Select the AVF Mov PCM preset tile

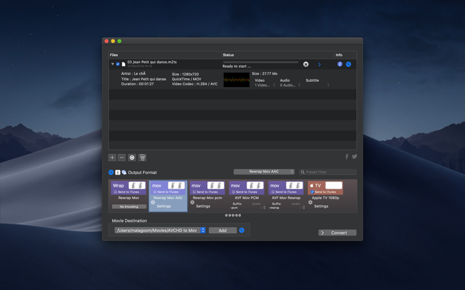[246, 195]
